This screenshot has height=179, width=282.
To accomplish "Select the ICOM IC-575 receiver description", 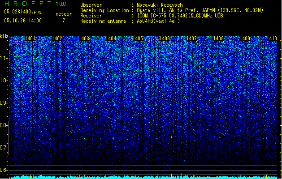I will (180, 16).
